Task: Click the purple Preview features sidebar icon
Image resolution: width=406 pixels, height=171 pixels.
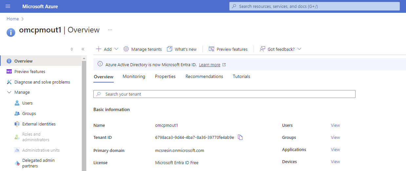Action: (x=9, y=71)
